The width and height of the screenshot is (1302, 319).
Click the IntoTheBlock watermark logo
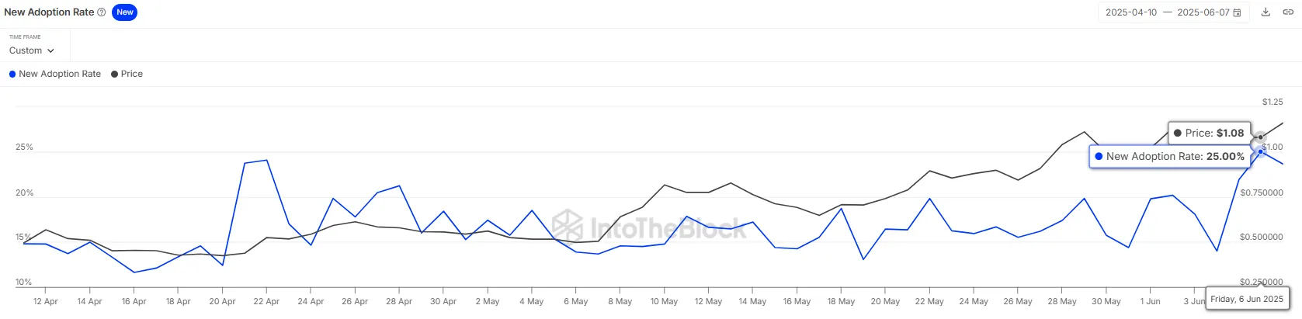(x=568, y=226)
